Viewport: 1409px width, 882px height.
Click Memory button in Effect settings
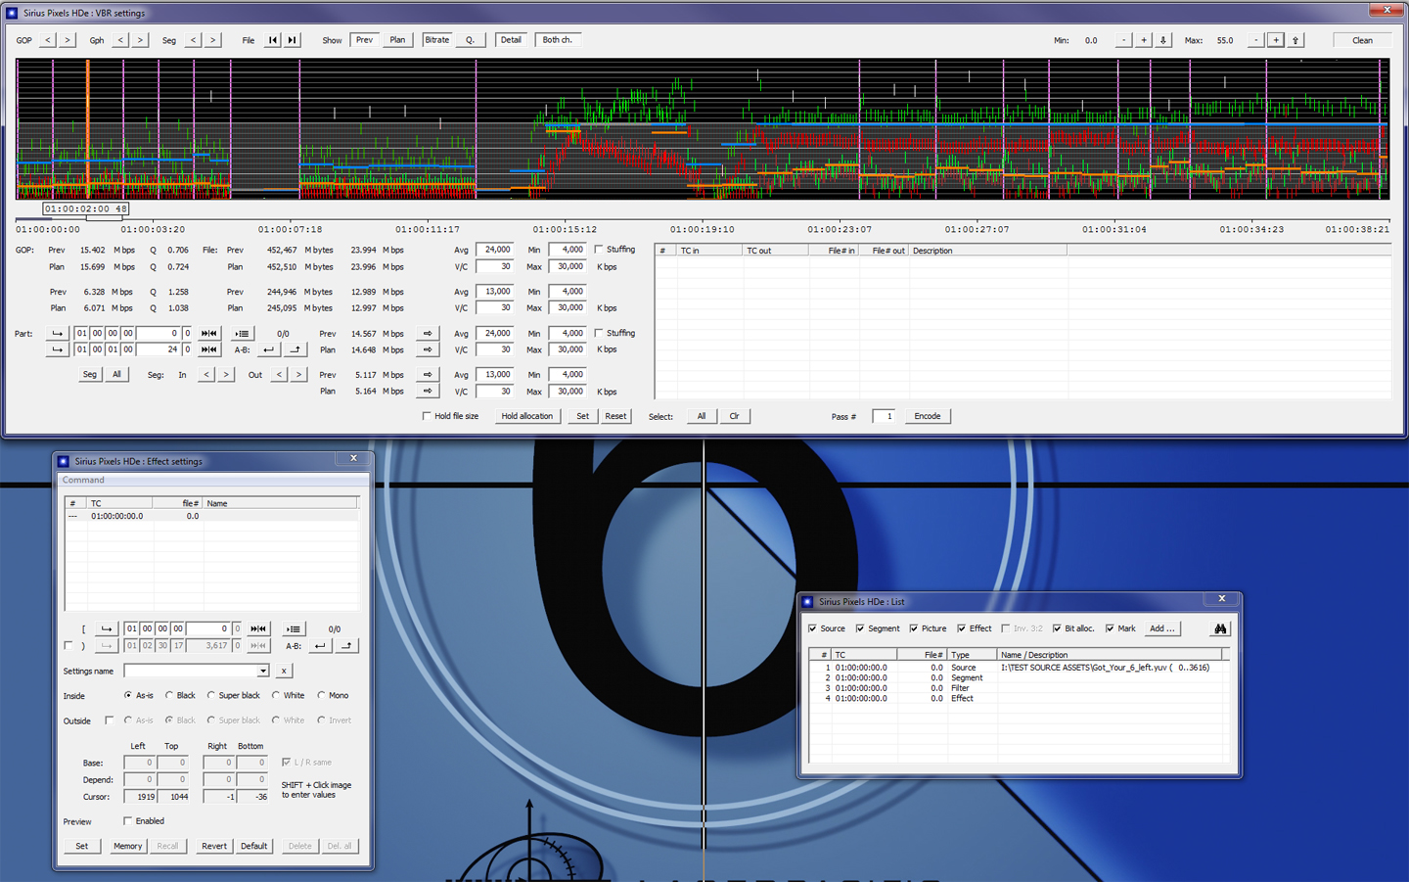[128, 846]
